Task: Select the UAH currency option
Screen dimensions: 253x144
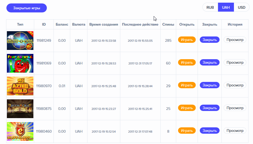Action: coord(226,7)
